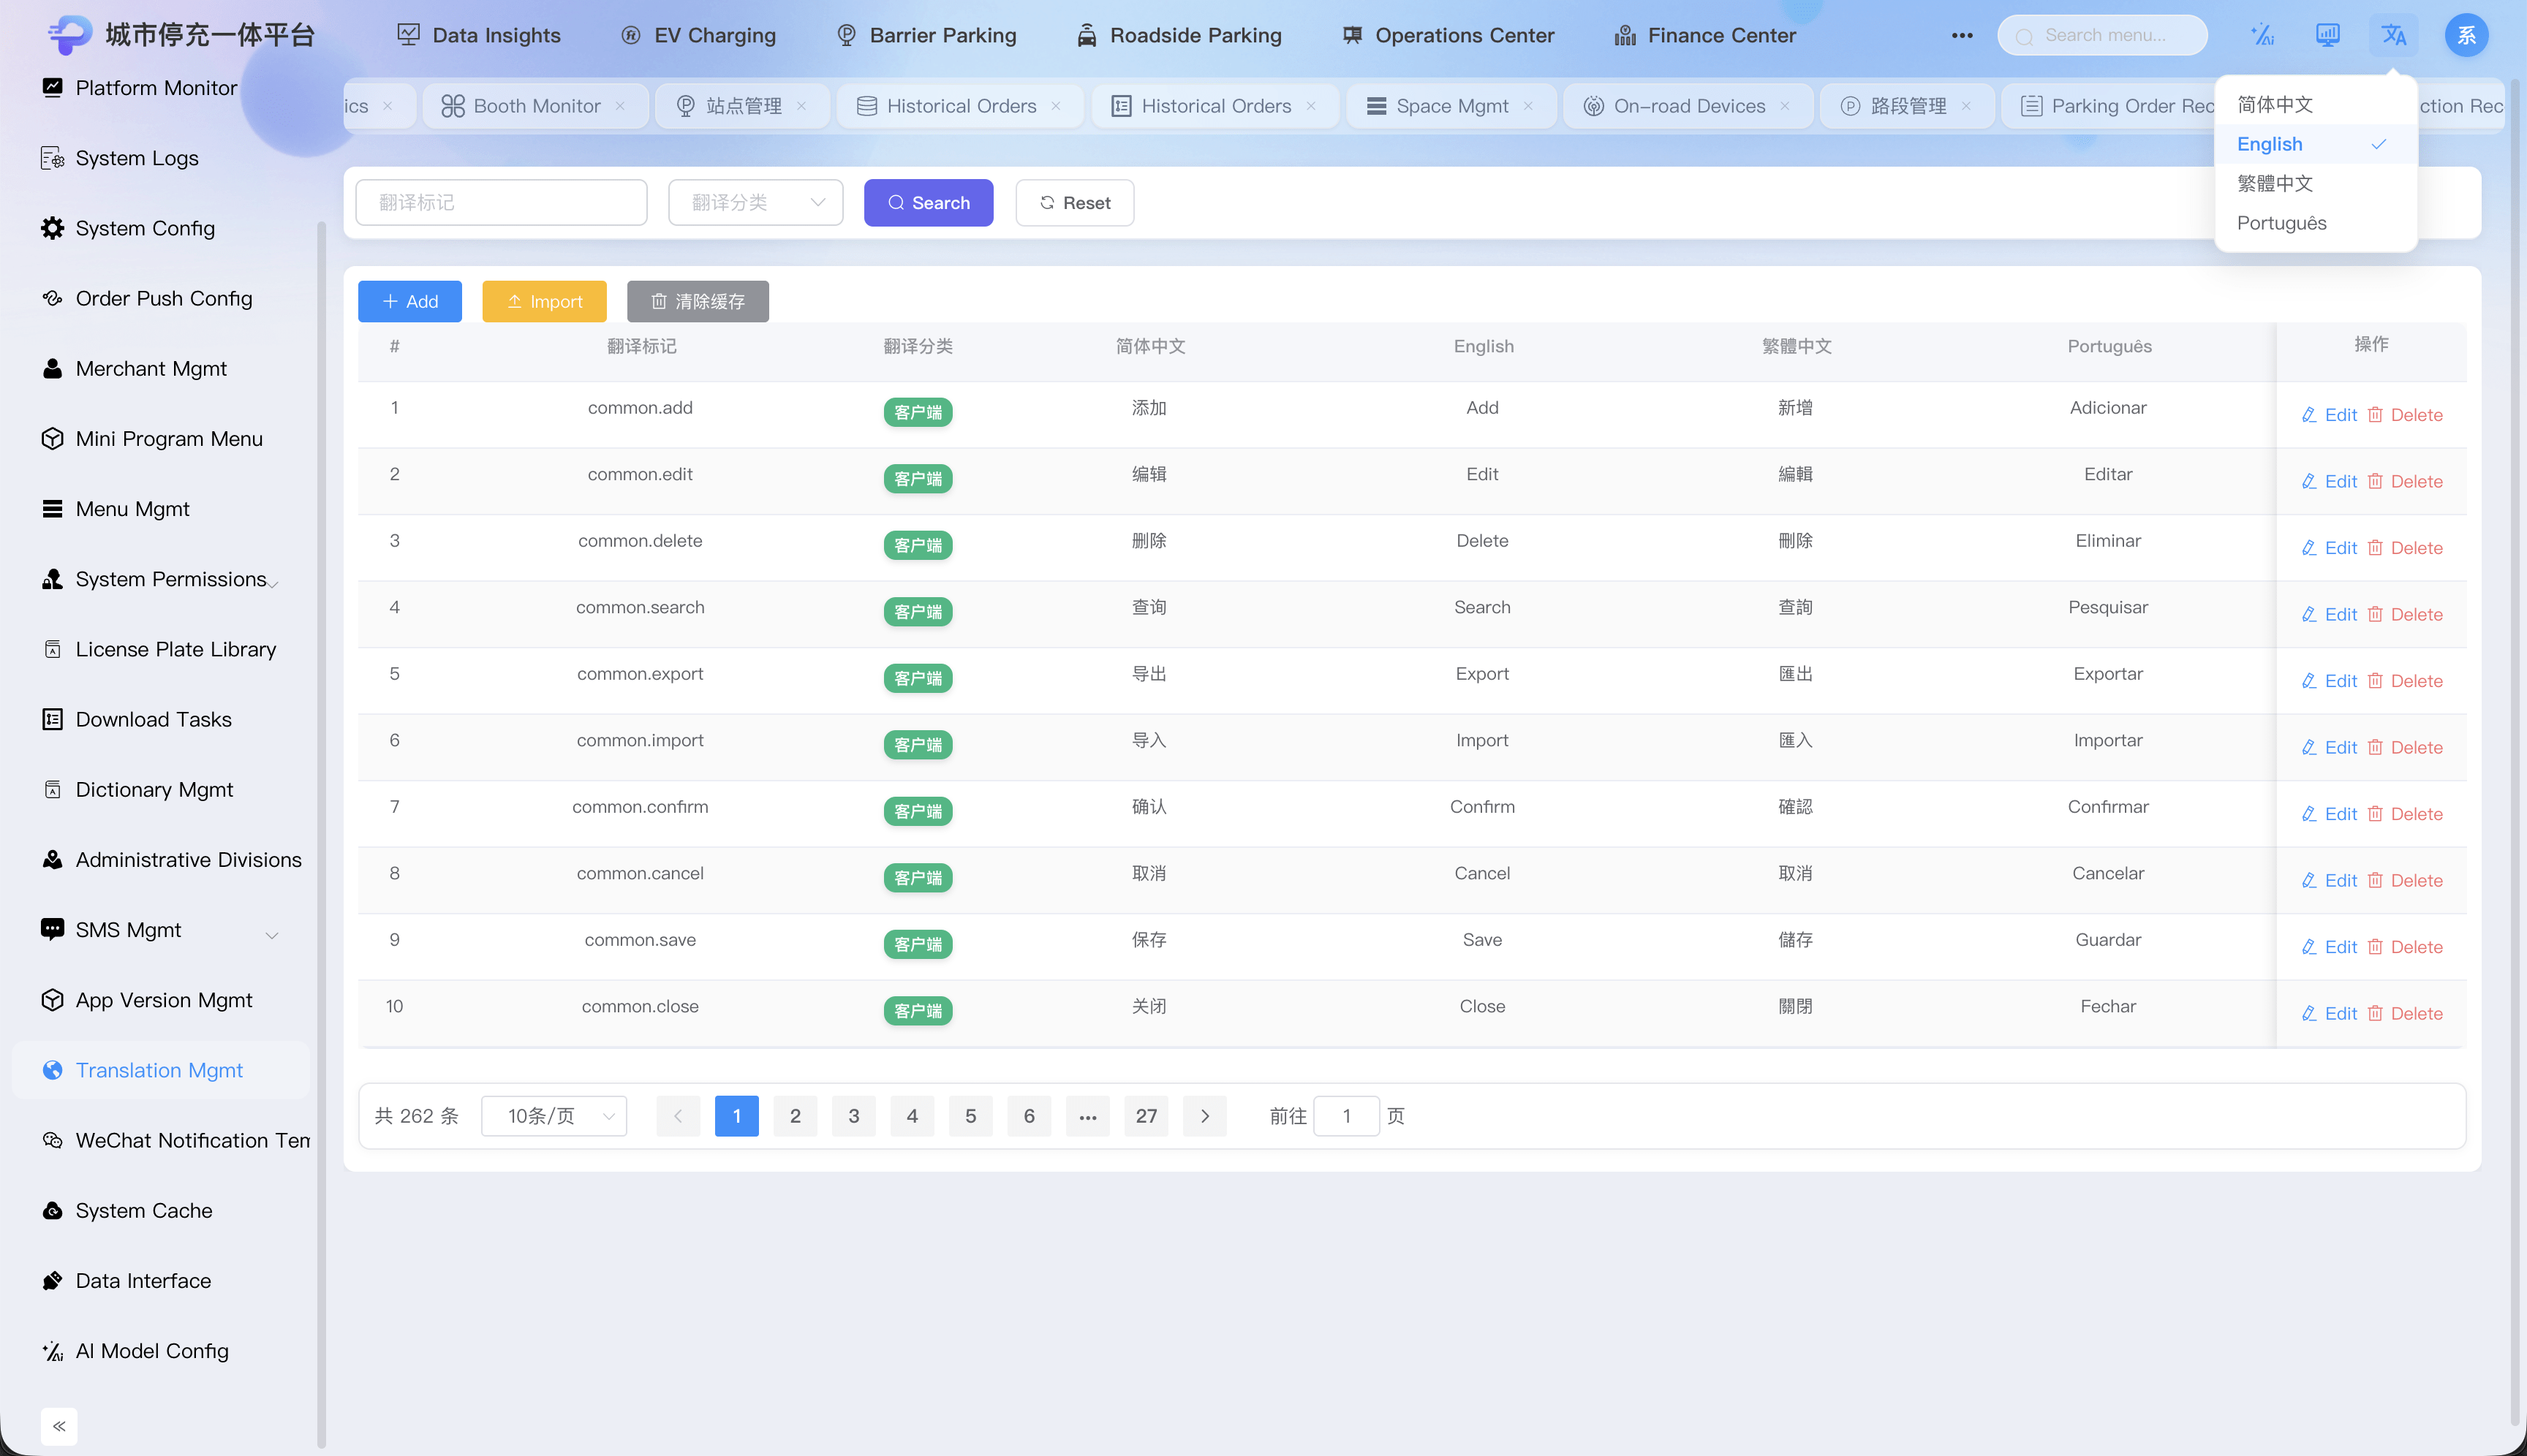The width and height of the screenshot is (2527, 1456).
Task: Select 繁體中文 language option
Action: [x=2275, y=184]
